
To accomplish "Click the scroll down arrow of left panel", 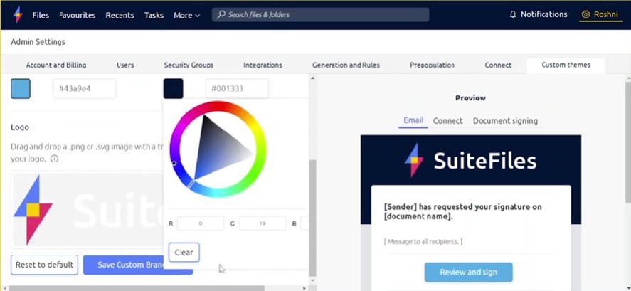I will click(313, 280).
